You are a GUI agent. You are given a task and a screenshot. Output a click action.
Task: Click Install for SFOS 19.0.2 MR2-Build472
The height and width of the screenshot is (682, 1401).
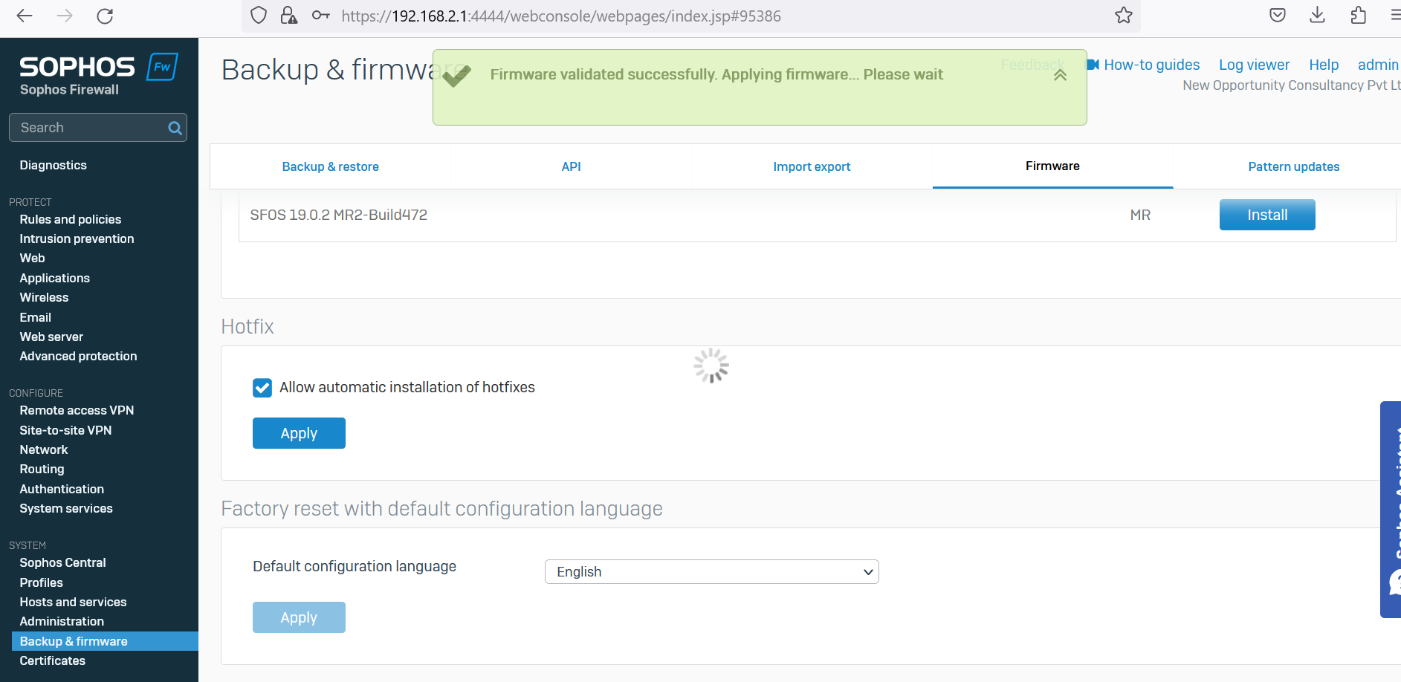(1266, 215)
